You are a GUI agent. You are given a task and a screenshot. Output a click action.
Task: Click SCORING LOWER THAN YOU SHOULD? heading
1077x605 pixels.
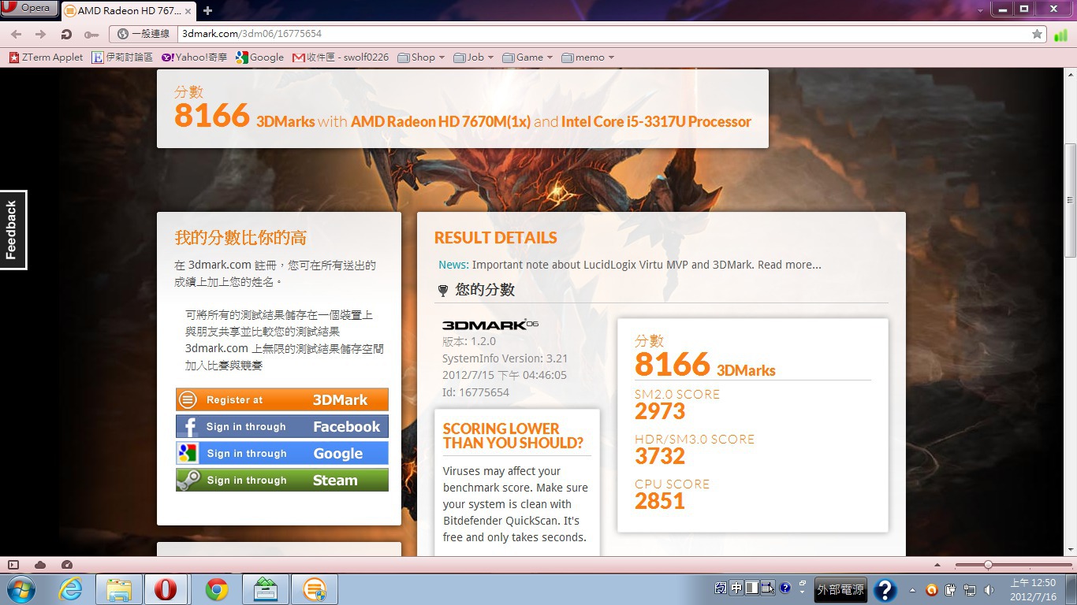[x=513, y=436]
